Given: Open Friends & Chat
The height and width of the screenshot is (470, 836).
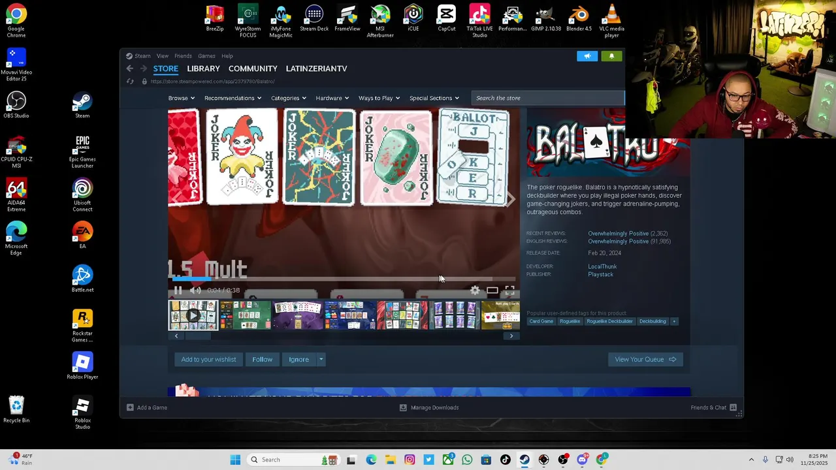Looking at the screenshot, I should 714,407.
